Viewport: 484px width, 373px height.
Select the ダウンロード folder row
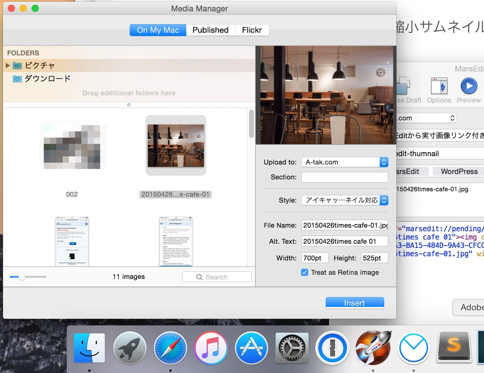pos(129,79)
